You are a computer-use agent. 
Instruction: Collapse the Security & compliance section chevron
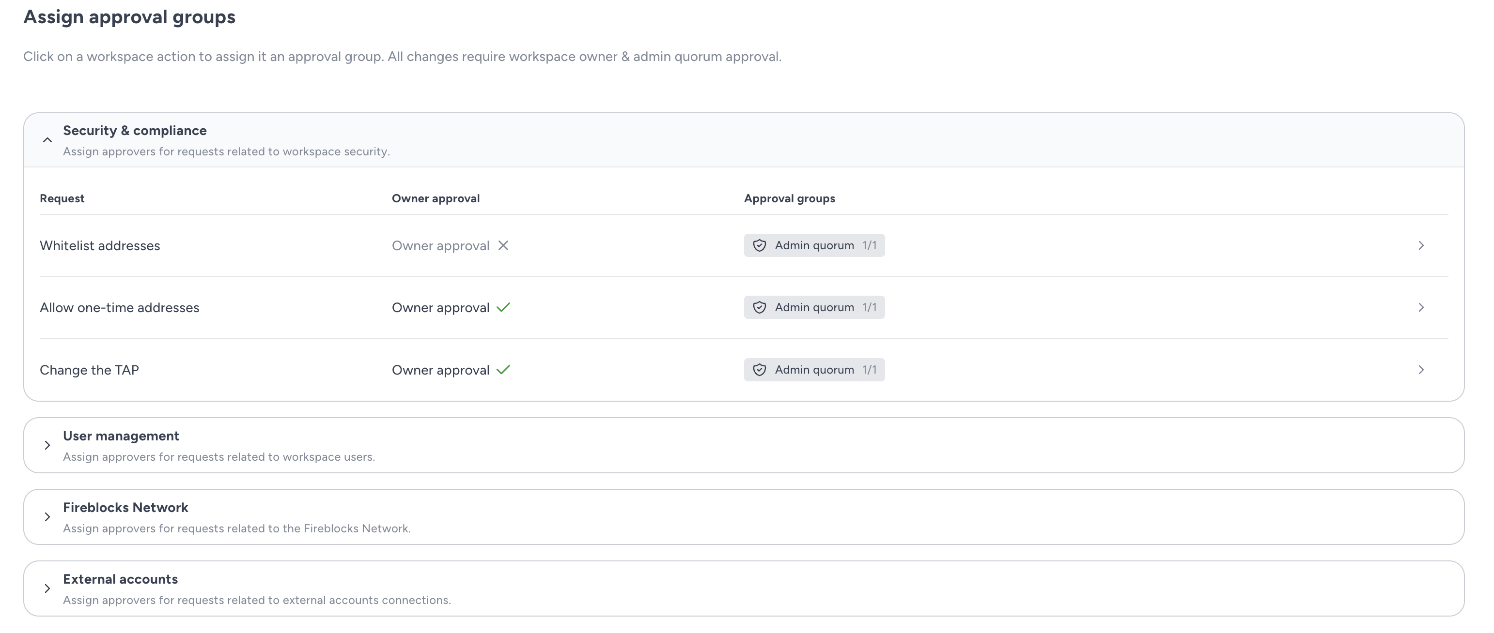[x=47, y=140]
